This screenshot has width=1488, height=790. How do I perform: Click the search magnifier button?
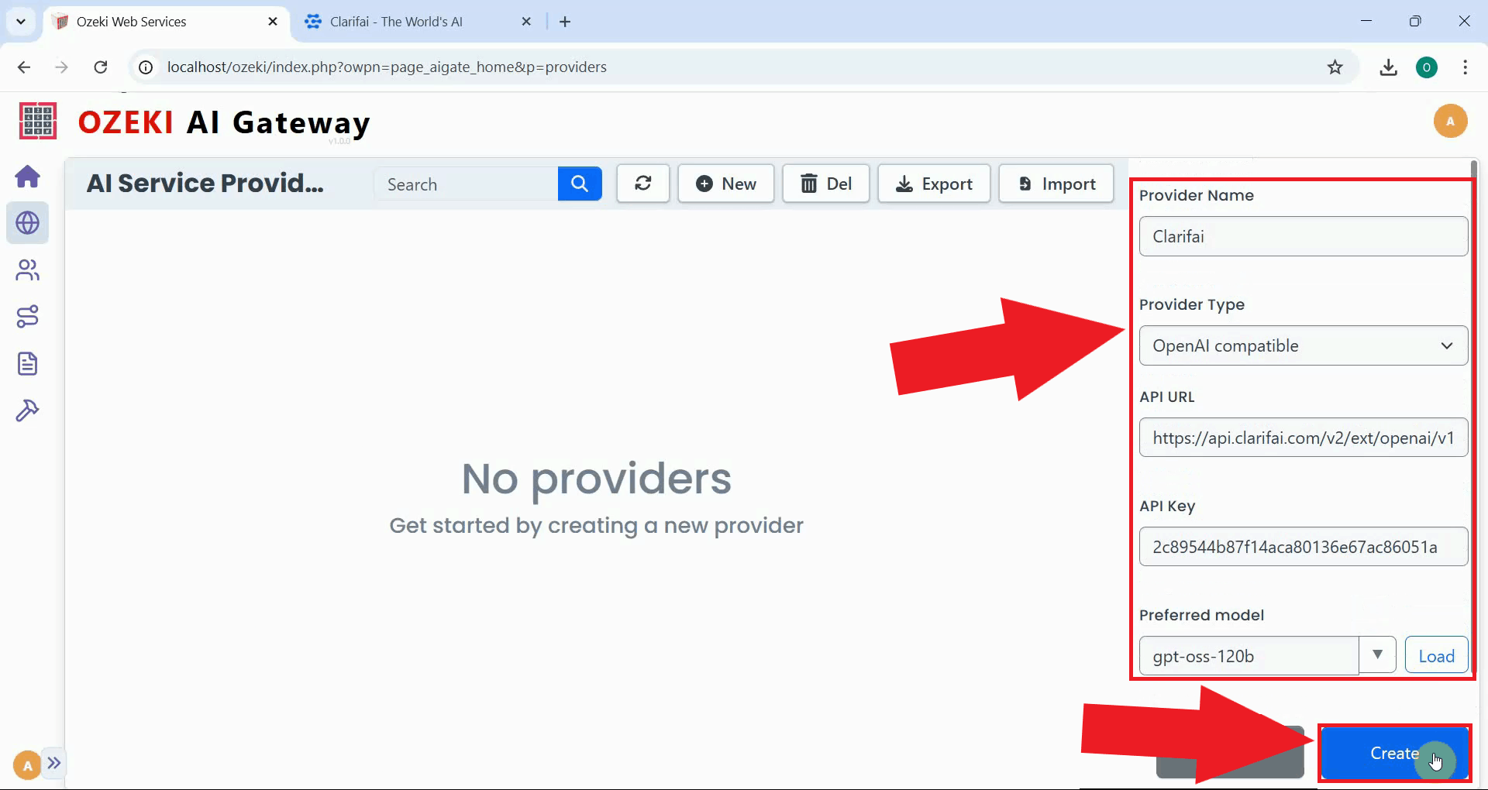pos(579,184)
